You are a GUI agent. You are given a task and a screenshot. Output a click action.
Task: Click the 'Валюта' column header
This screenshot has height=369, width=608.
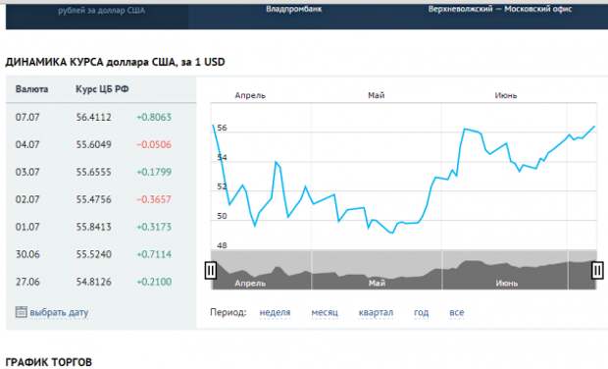[31, 89]
